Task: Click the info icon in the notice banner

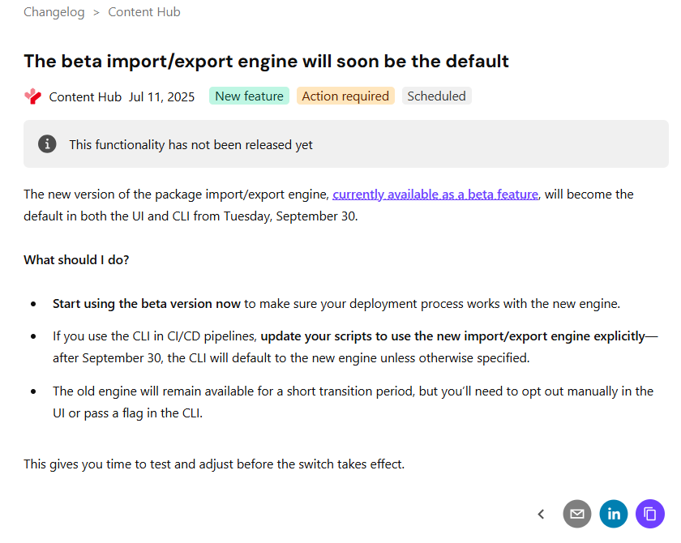Action: point(48,144)
